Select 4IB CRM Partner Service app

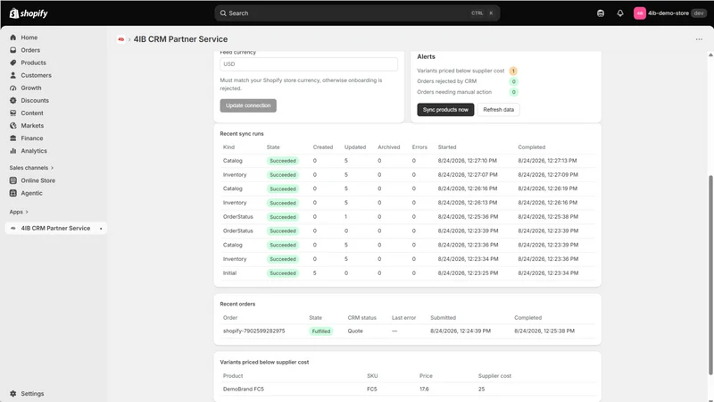tap(55, 229)
